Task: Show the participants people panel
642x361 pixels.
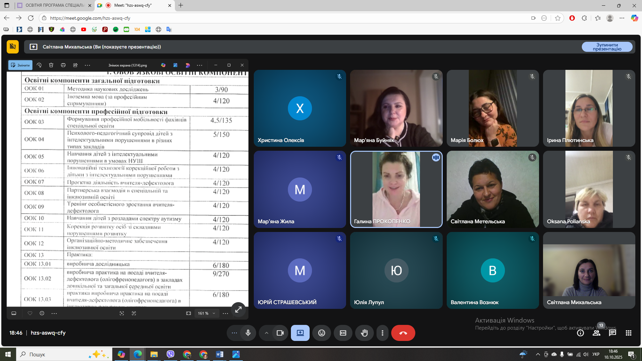Action: 597,333
